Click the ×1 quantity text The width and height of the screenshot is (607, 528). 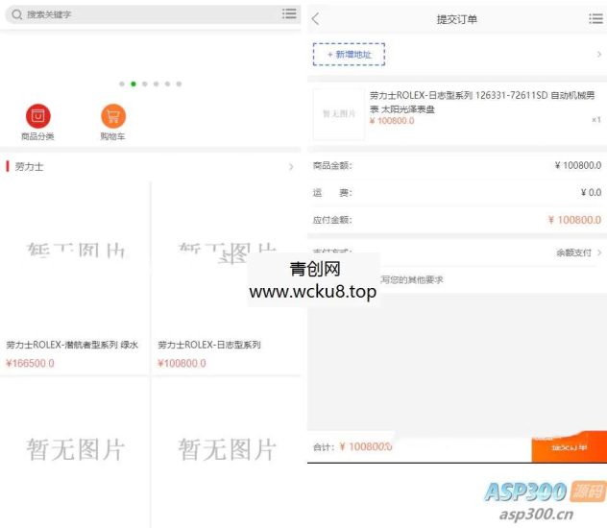[596, 120]
